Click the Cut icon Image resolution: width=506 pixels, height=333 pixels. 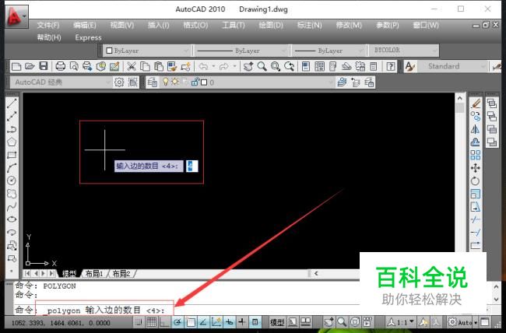131,66
